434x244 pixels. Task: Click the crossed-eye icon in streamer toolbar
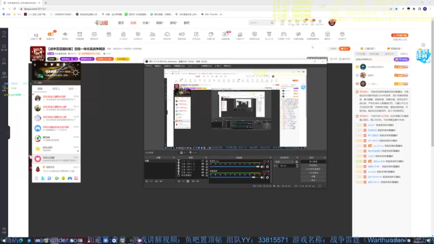click(298, 34)
